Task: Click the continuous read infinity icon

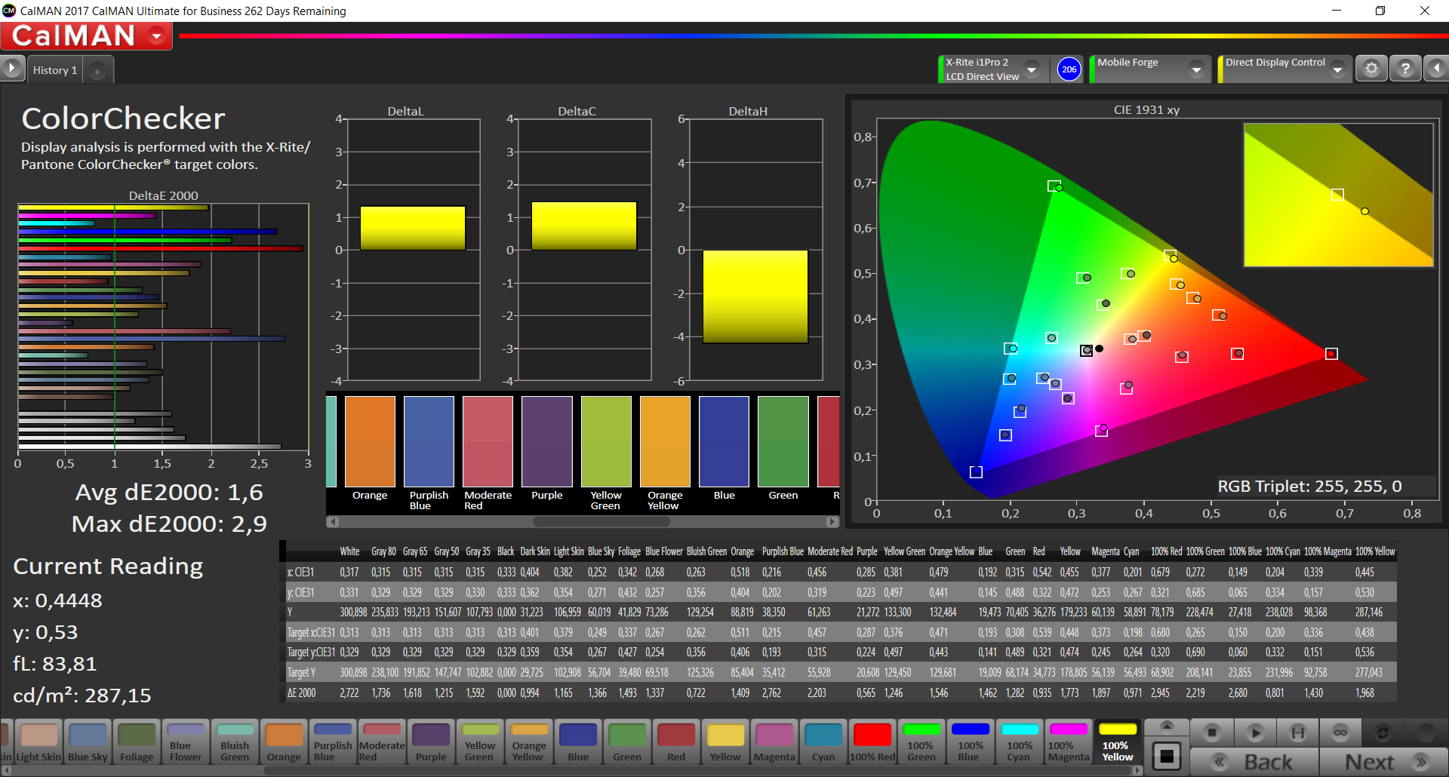Action: [1340, 732]
